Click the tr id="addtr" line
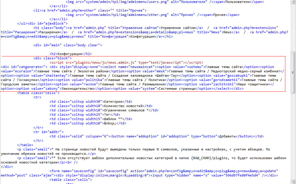296x184 pixels. 48,132
